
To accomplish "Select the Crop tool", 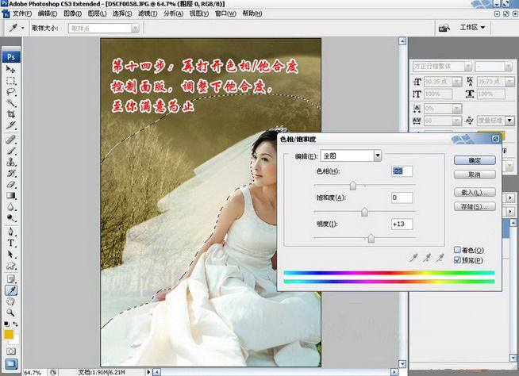I will click(x=11, y=113).
